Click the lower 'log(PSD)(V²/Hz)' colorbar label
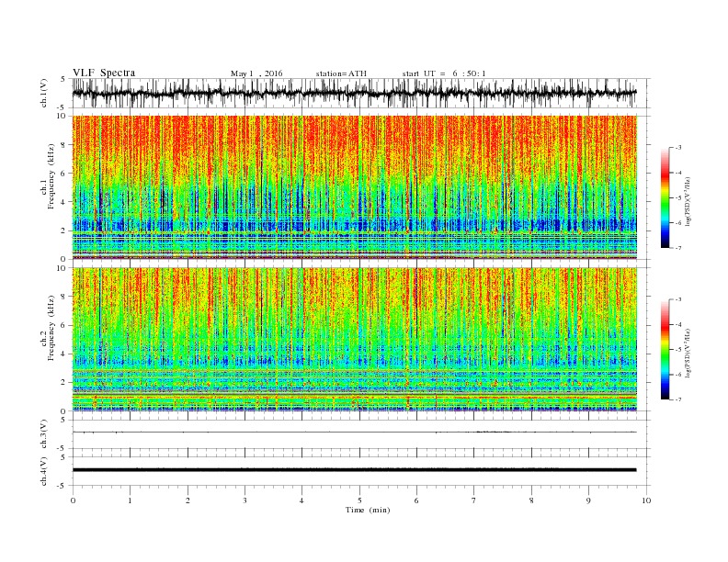The height and width of the screenshot is (562, 728). (688, 352)
